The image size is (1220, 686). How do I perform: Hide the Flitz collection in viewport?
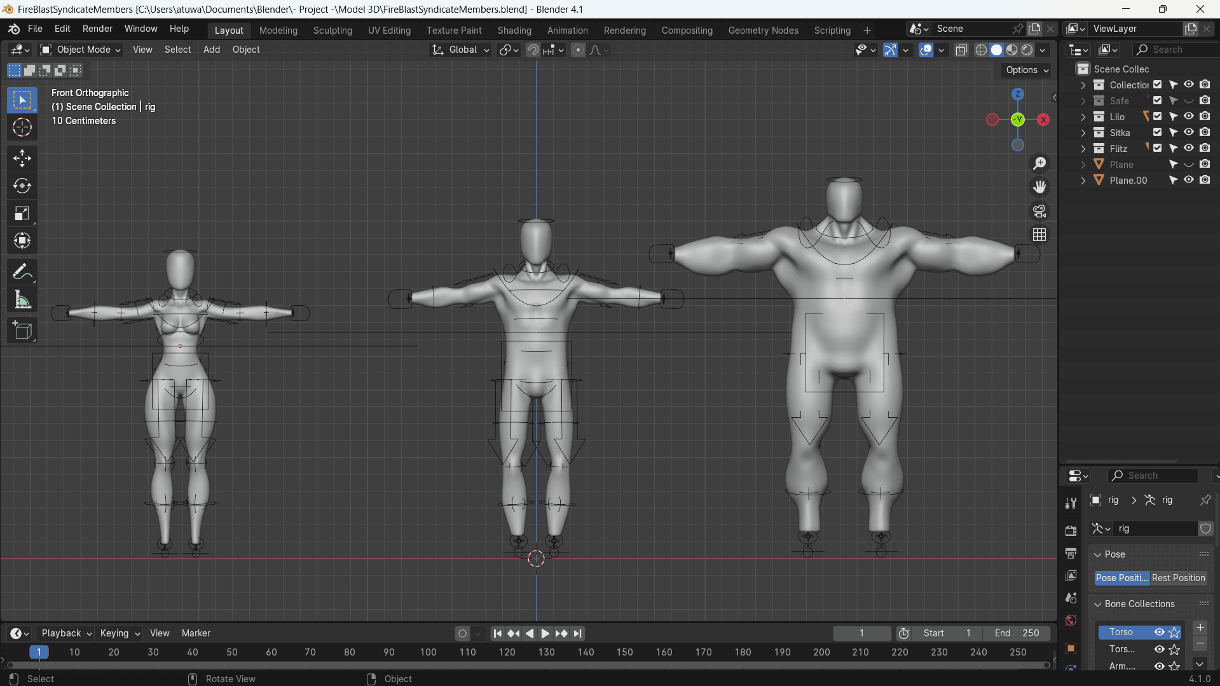point(1189,148)
